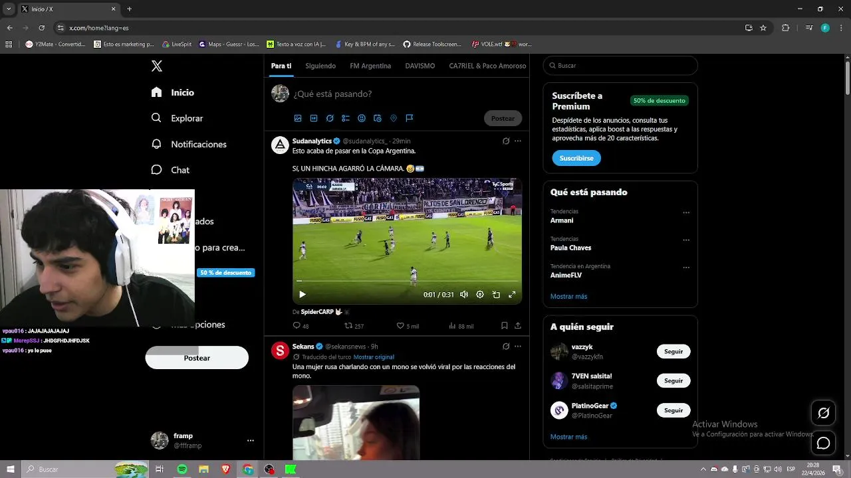Click the Grok icon on the Sekans post

click(x=506, y=346)
